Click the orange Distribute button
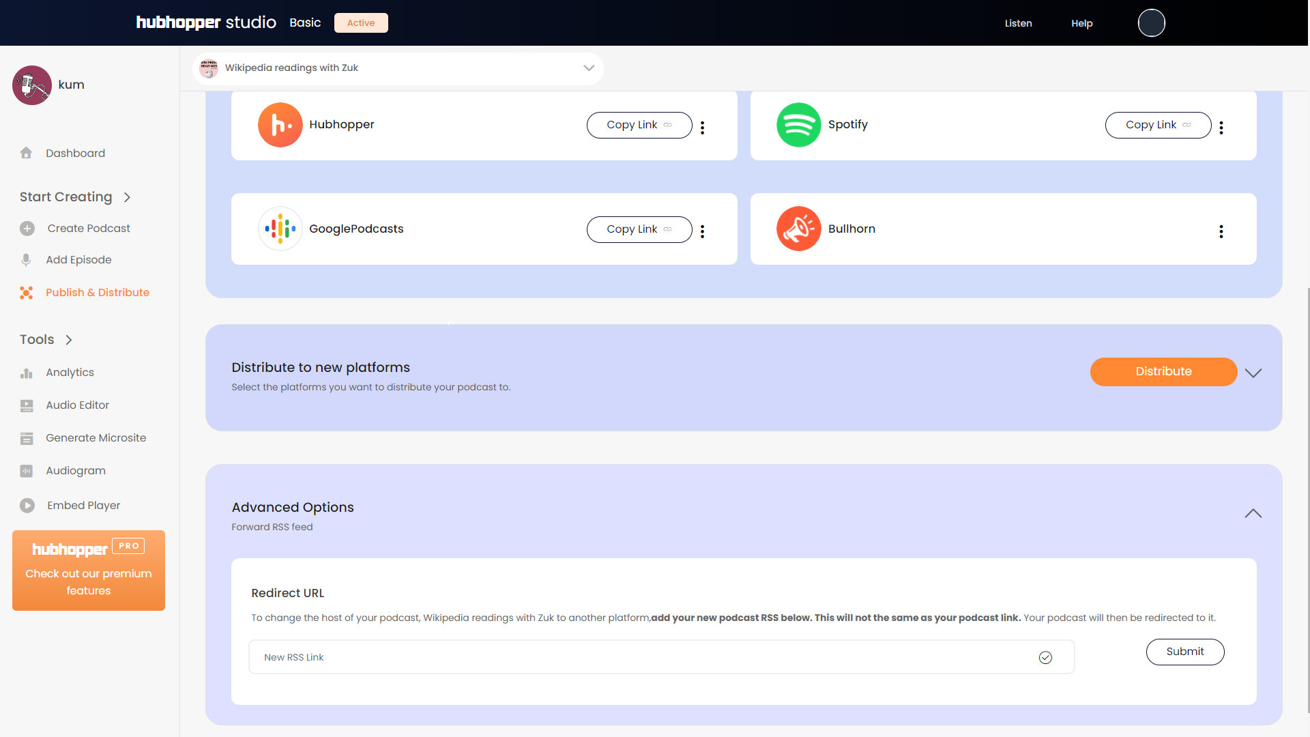This screenshot has width=1310, height=737. click(x=1163, y=372)
